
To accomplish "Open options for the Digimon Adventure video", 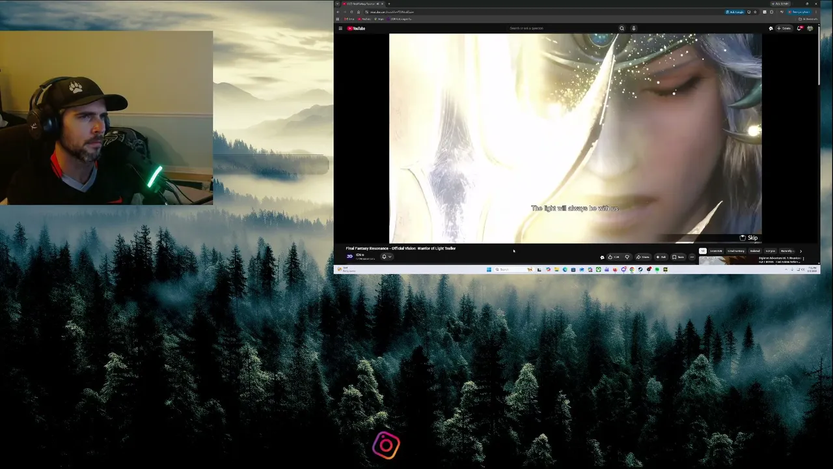I will (x=804, y=259).
